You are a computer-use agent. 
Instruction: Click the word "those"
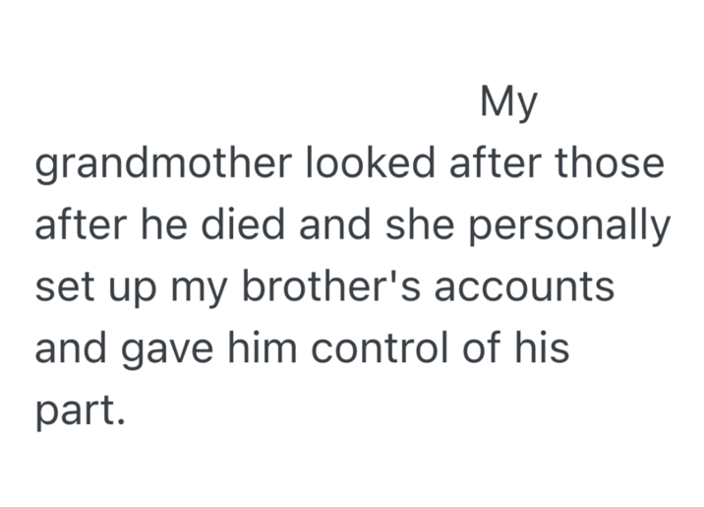point(610,164)
